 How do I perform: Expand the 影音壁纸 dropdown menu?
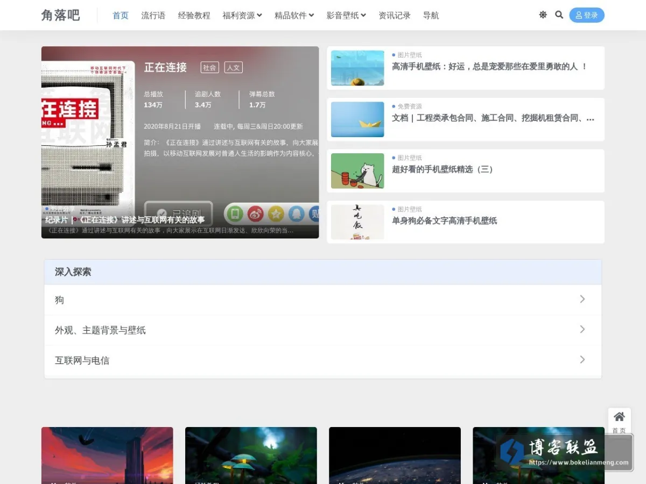click(346, 15)
